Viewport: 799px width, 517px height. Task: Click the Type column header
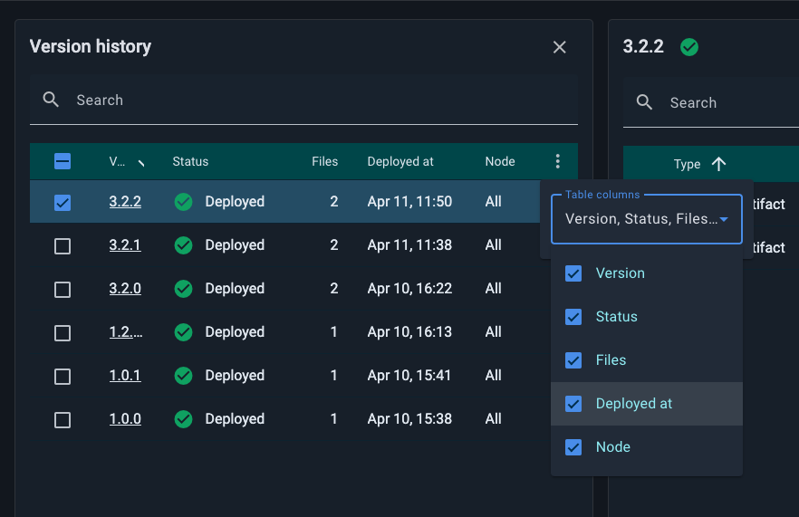tap(687, 165)
